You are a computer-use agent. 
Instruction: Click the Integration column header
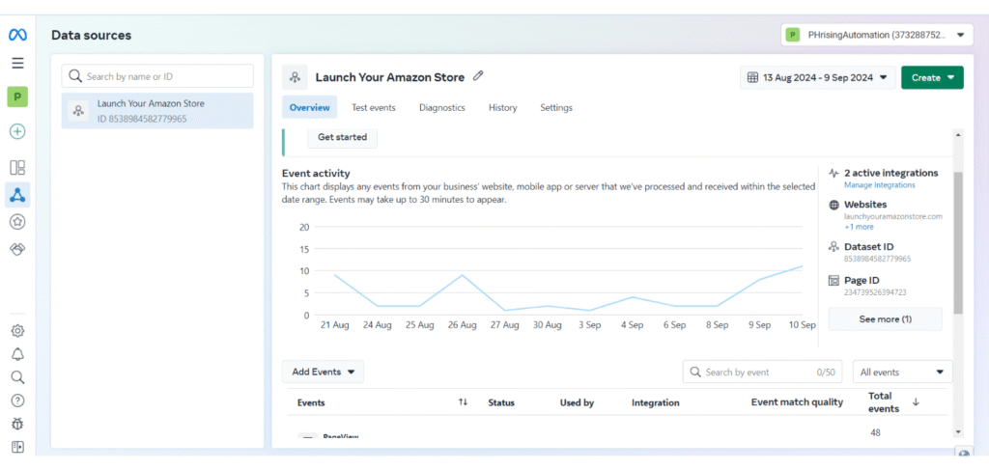click(656, 402)
